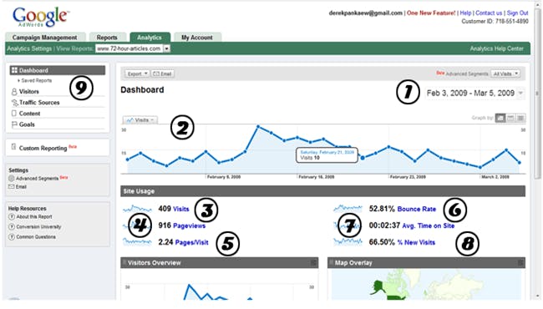Screen dimensions: 543x309
Task: Switch to the Analytics tab
Action: coord(150,38)
